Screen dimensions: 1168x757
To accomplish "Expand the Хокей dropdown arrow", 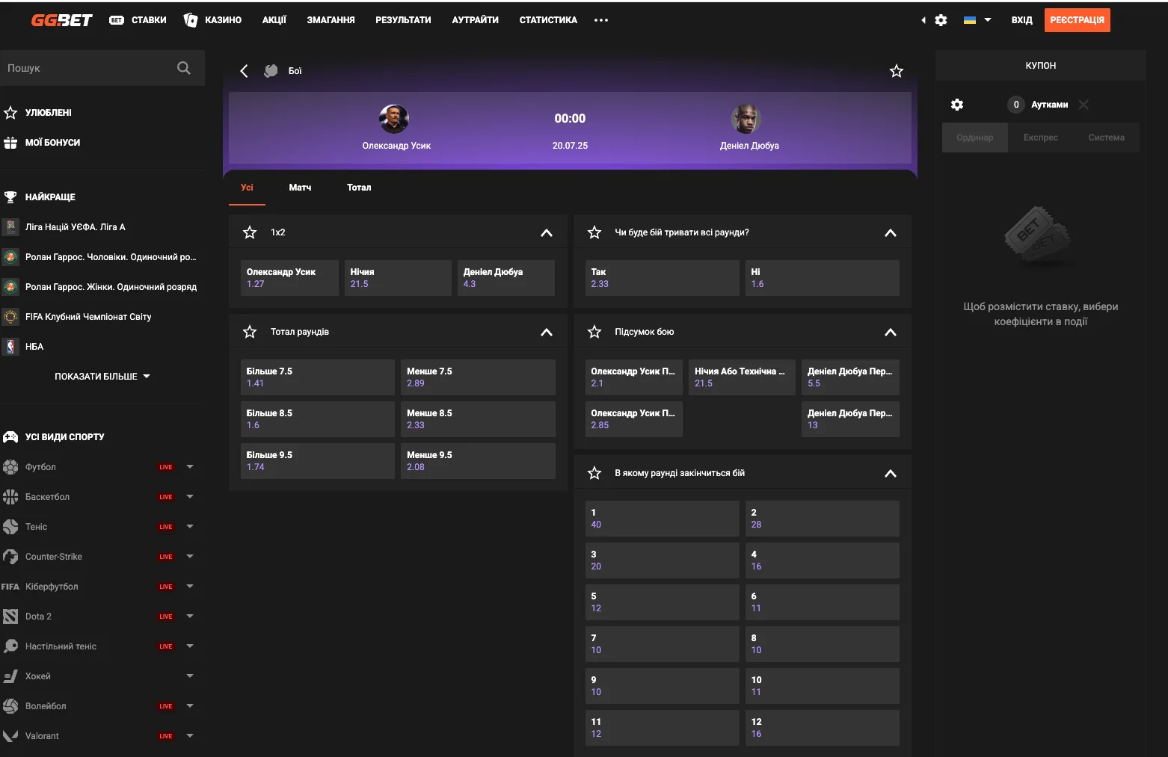I will (x=190, y=676).
